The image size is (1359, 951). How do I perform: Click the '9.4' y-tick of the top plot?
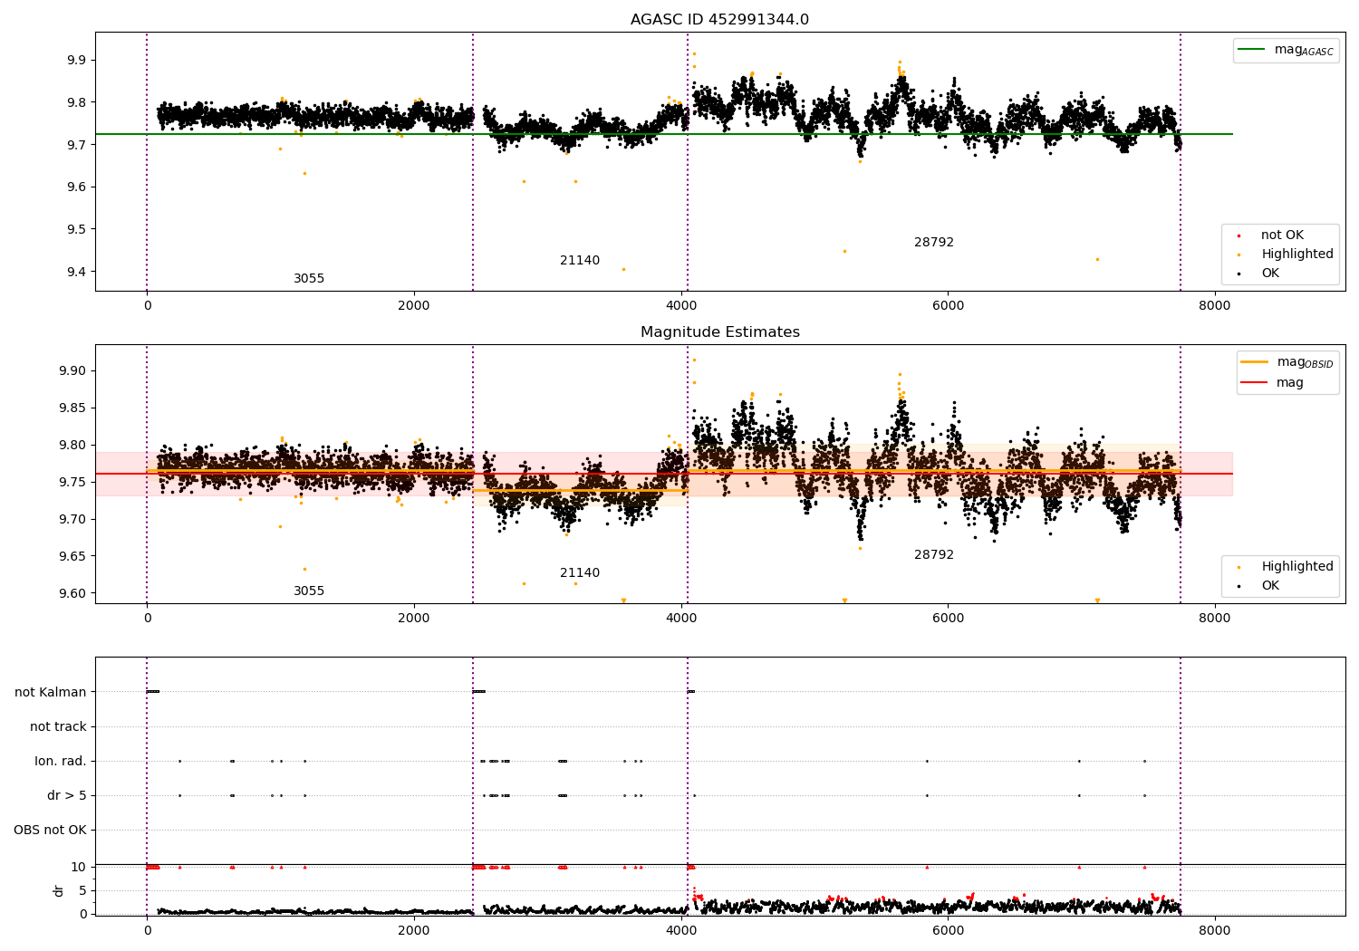(x=76, y=273)
